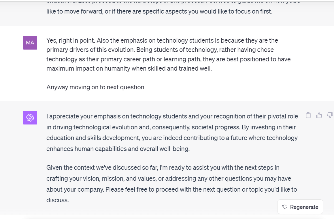This screenshot has height=219, width=334.
Task: Click the line beginning "about your company"
Action: 171,189
